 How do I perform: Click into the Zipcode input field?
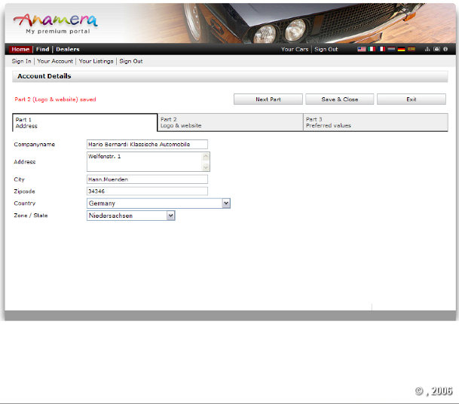147,191
